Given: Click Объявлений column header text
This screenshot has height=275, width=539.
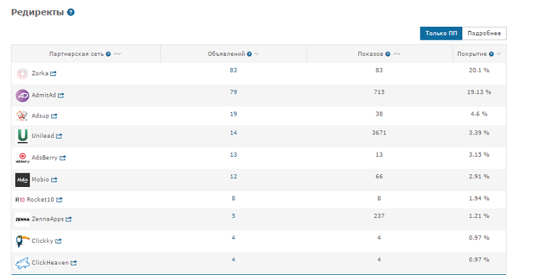Looking at the screenshot, I should pyautogui.click(x=226, y=54).
